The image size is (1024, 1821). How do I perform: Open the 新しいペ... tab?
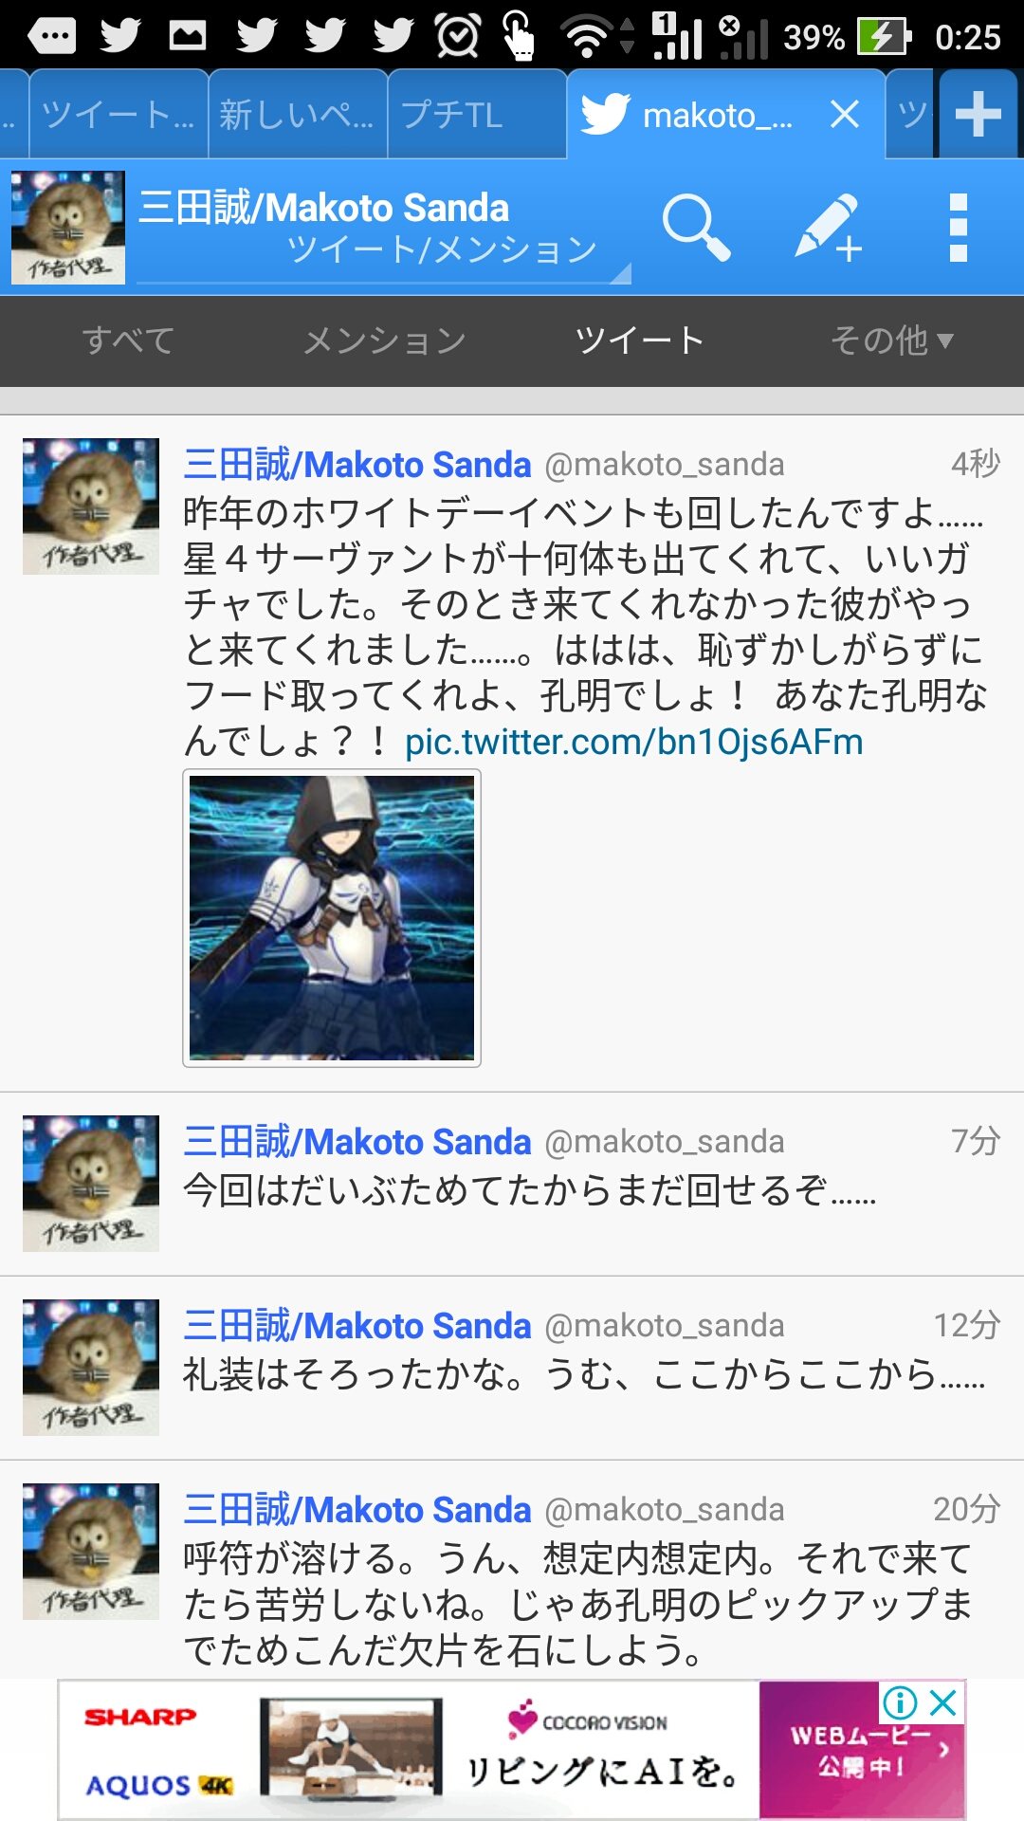(x=298, y=115)
